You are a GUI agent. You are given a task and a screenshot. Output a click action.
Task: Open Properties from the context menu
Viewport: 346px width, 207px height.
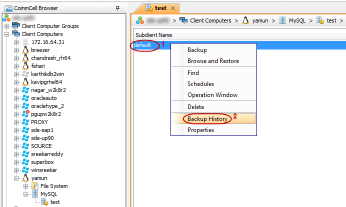click(200, 130)
